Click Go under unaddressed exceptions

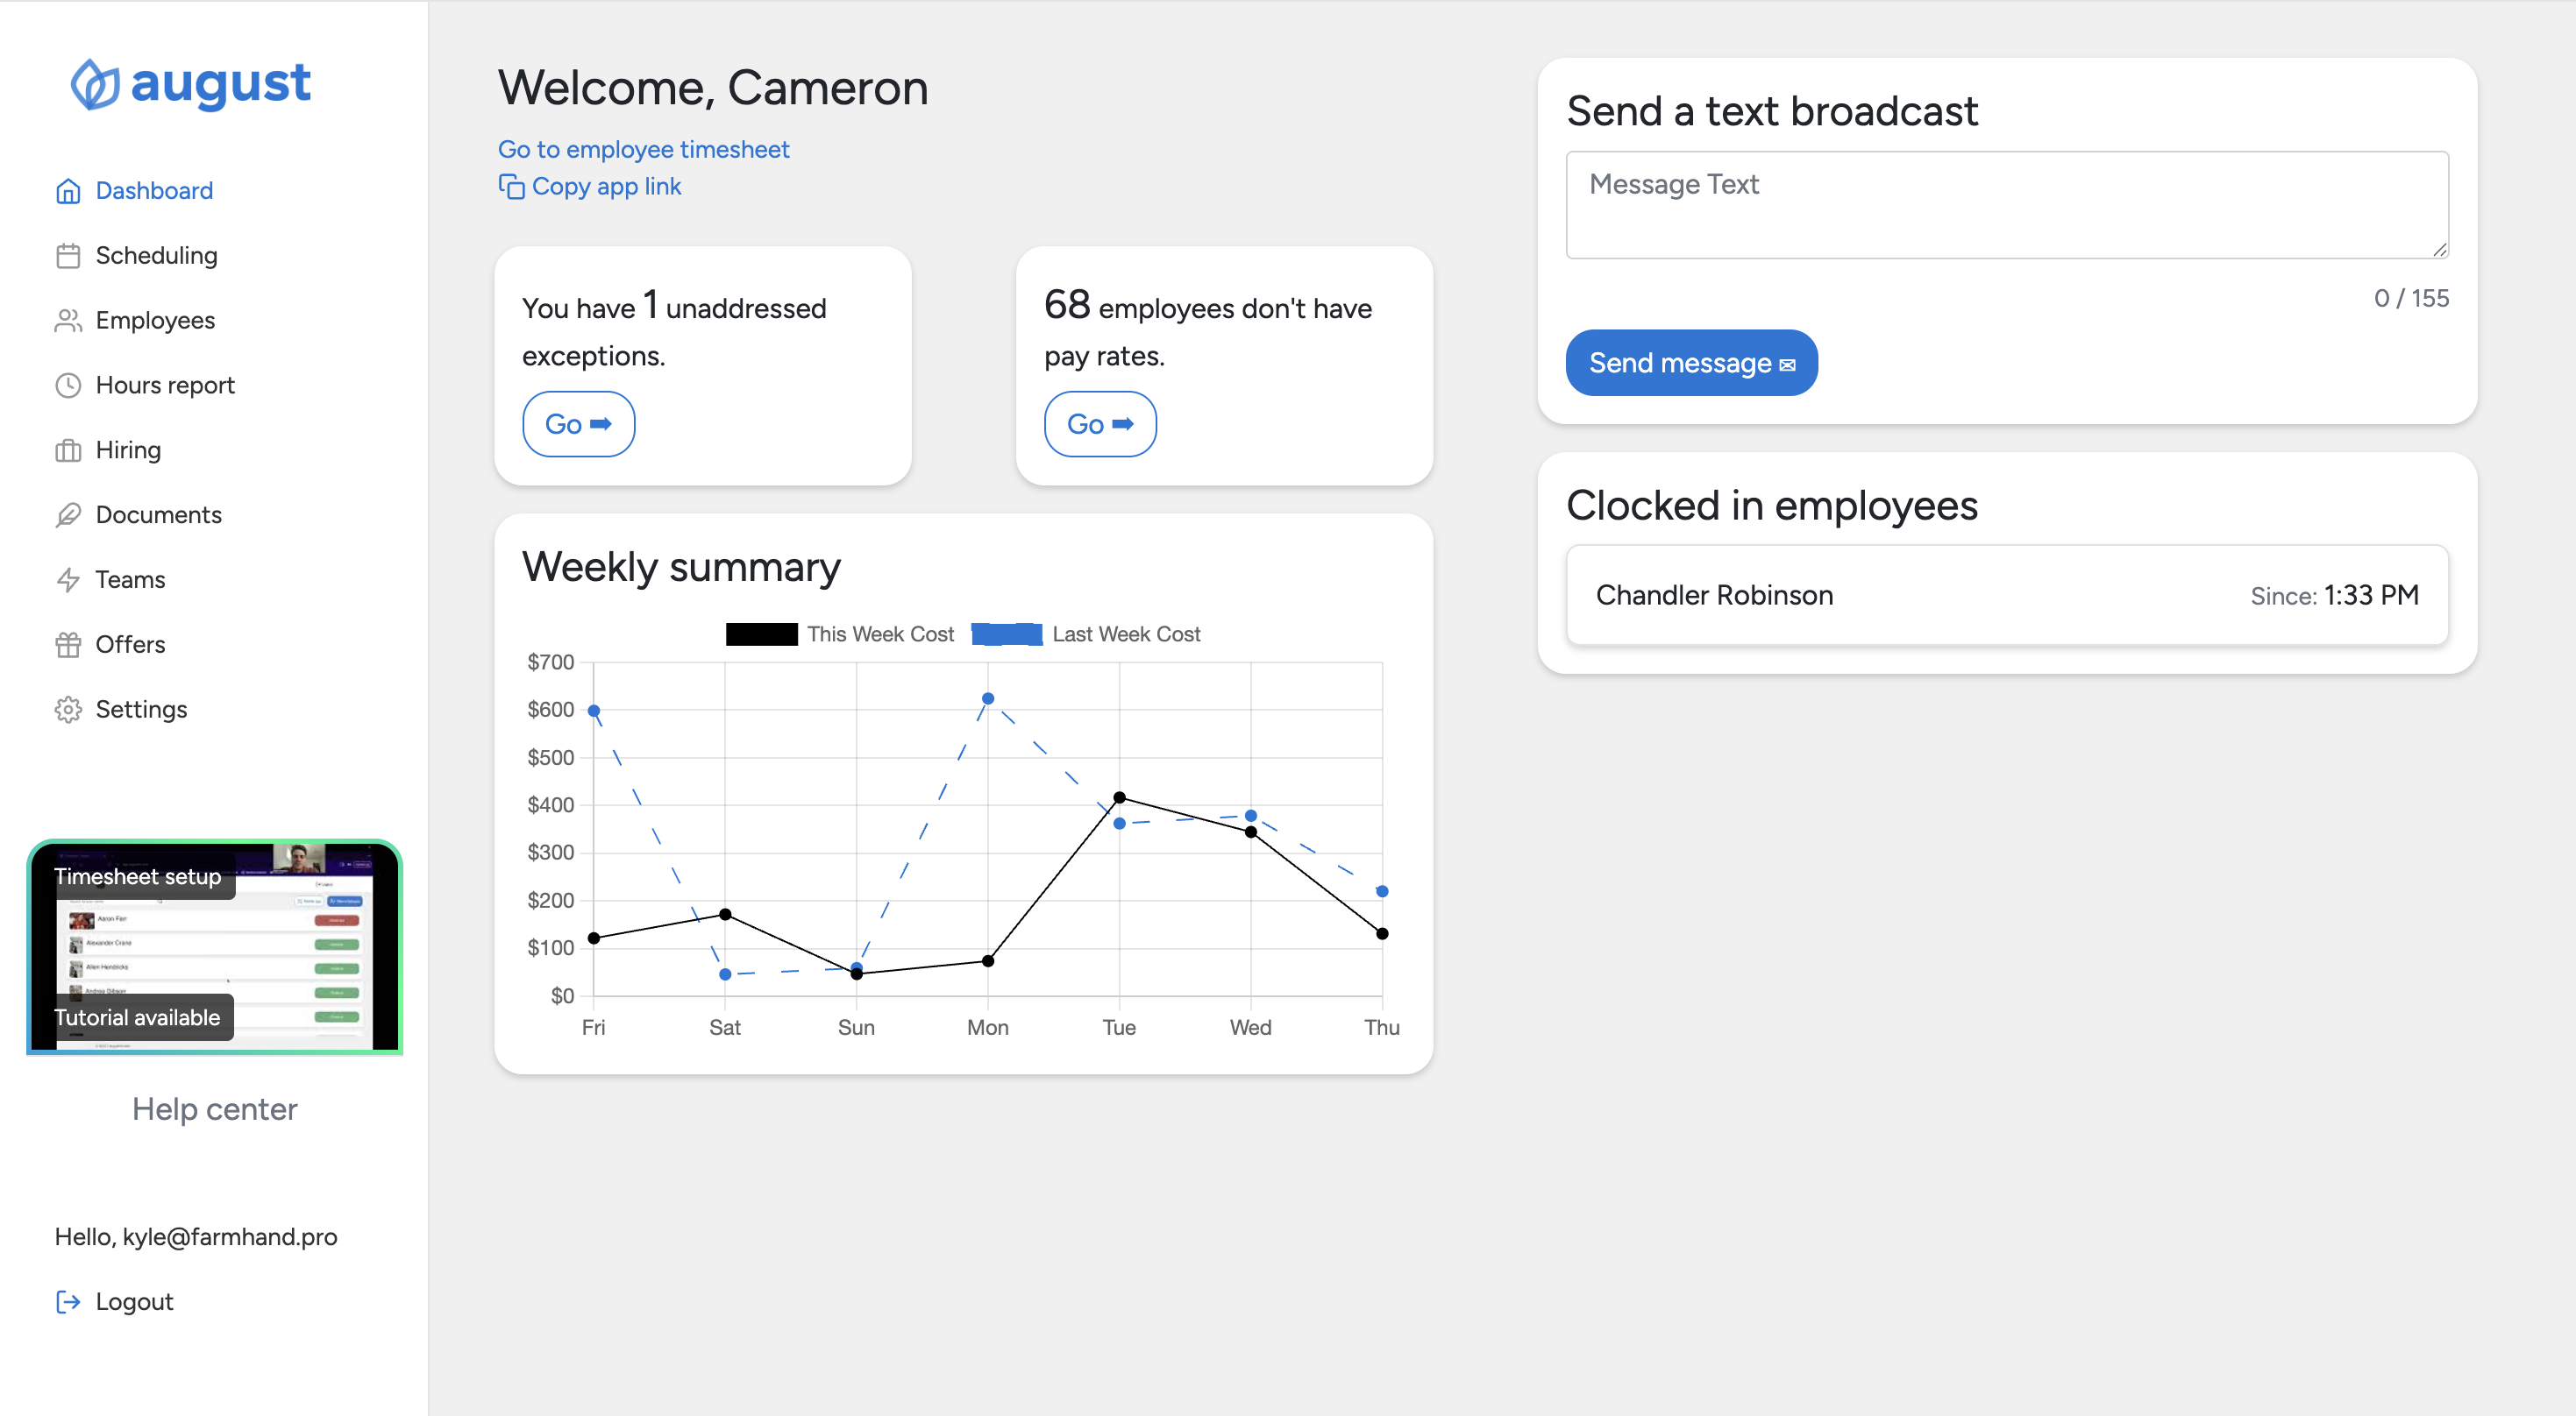(578, 425)
